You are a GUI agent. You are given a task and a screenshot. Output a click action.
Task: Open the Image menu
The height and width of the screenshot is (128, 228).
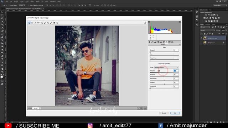[16, 1]
